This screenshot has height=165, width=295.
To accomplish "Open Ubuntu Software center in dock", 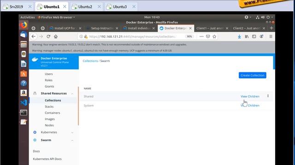I will click(x=24, y=74).
